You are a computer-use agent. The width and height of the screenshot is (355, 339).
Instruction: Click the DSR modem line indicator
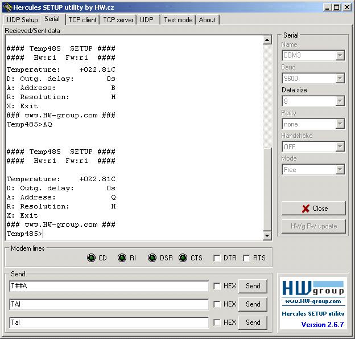(152, 258)
